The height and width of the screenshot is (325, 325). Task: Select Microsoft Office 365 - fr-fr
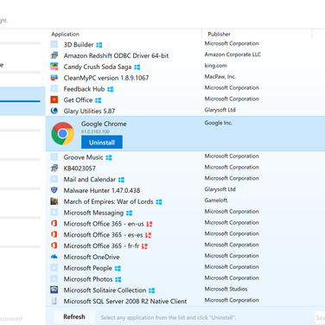(x=101, y=245)
